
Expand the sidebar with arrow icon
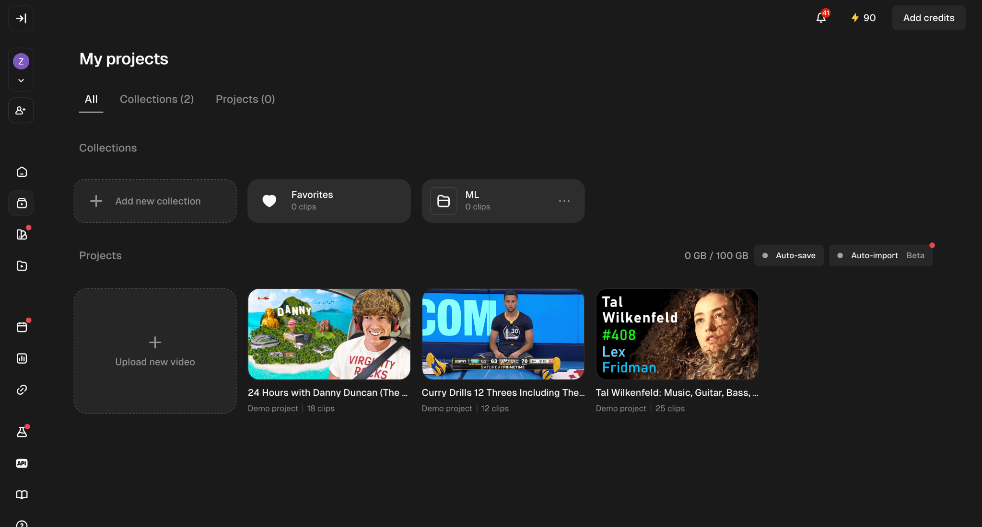(21, 18)
